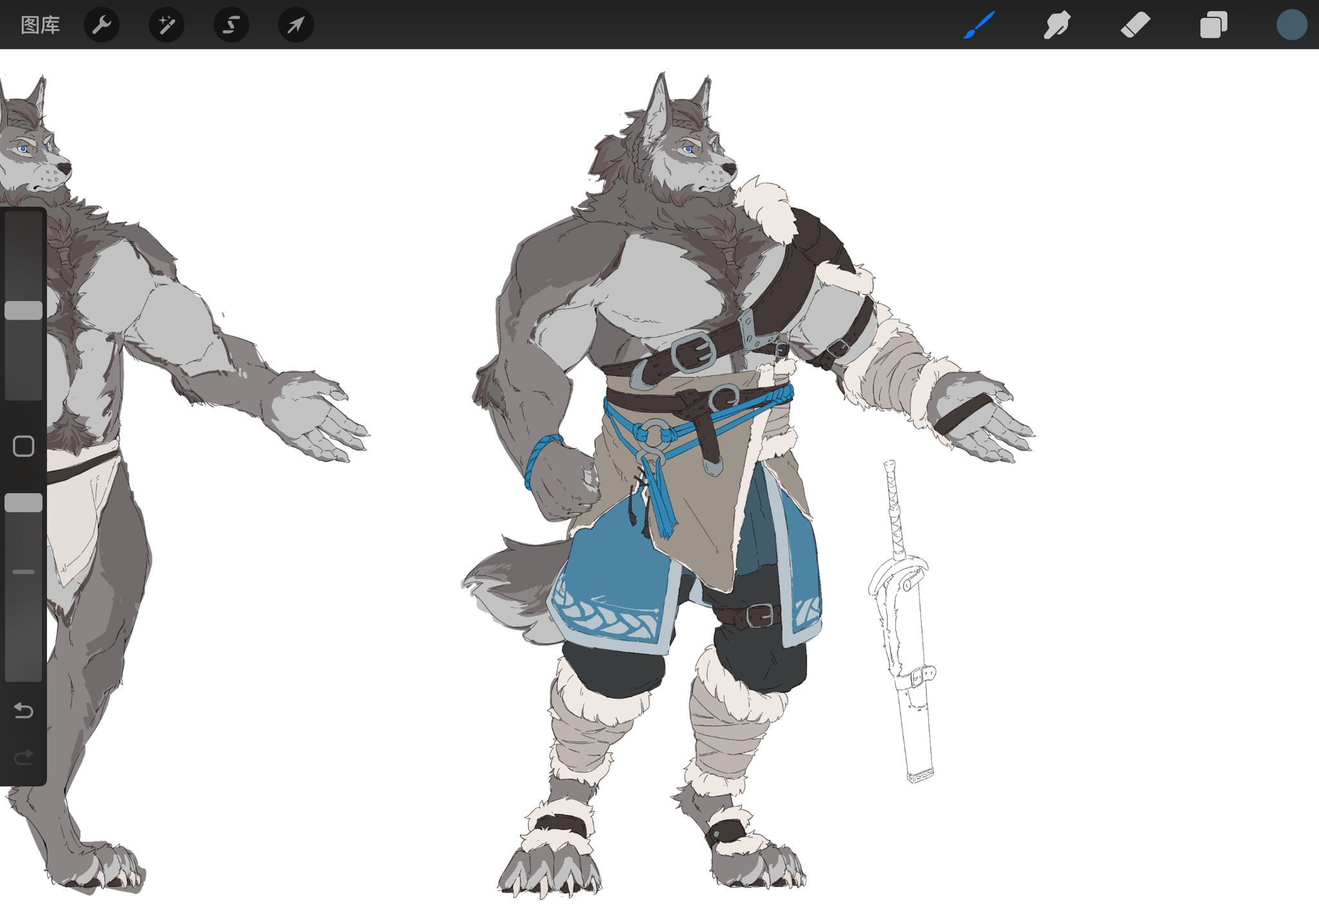The height and width of the screenshot is (916, 1319).
Task: Tap the large buckle on chest strap
Action: 694,351
